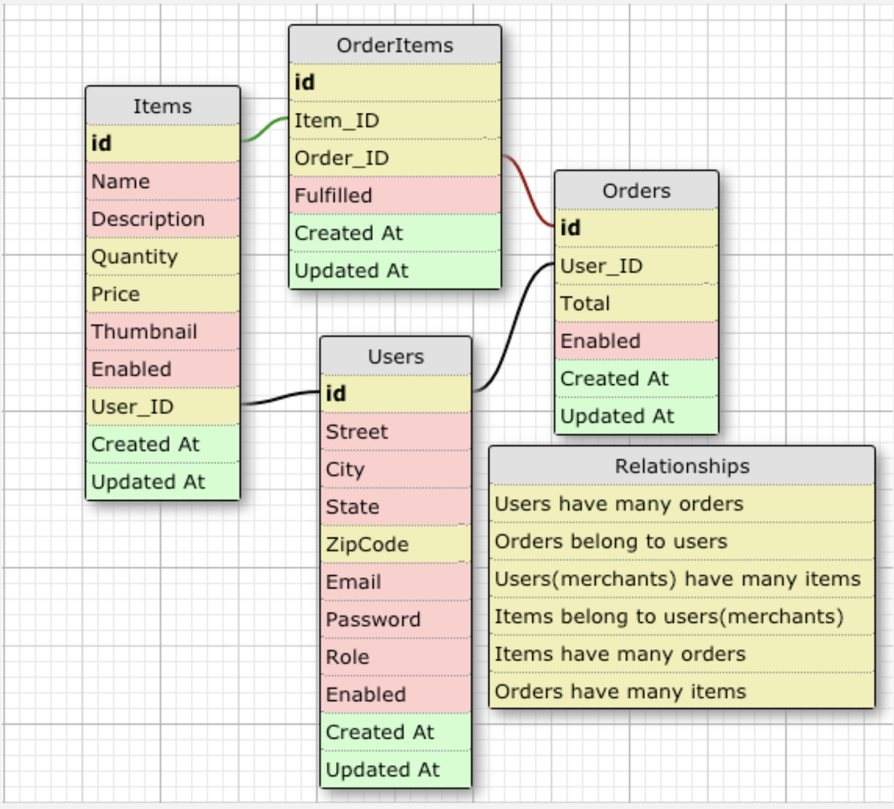Click Street row in Users table

tap(396, 431)
